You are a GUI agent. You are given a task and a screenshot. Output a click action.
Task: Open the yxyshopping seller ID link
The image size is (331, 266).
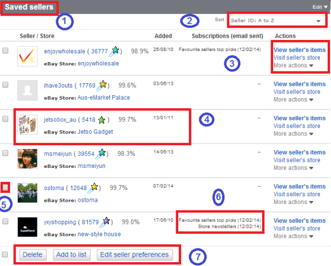point(60,222)
